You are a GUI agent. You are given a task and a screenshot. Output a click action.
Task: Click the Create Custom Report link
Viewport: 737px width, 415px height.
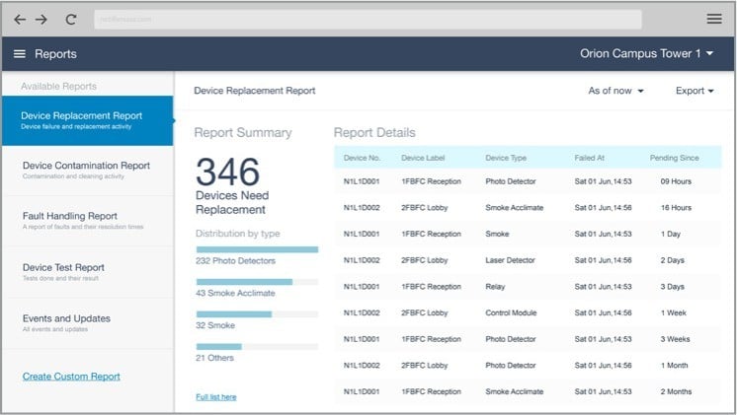71,377
